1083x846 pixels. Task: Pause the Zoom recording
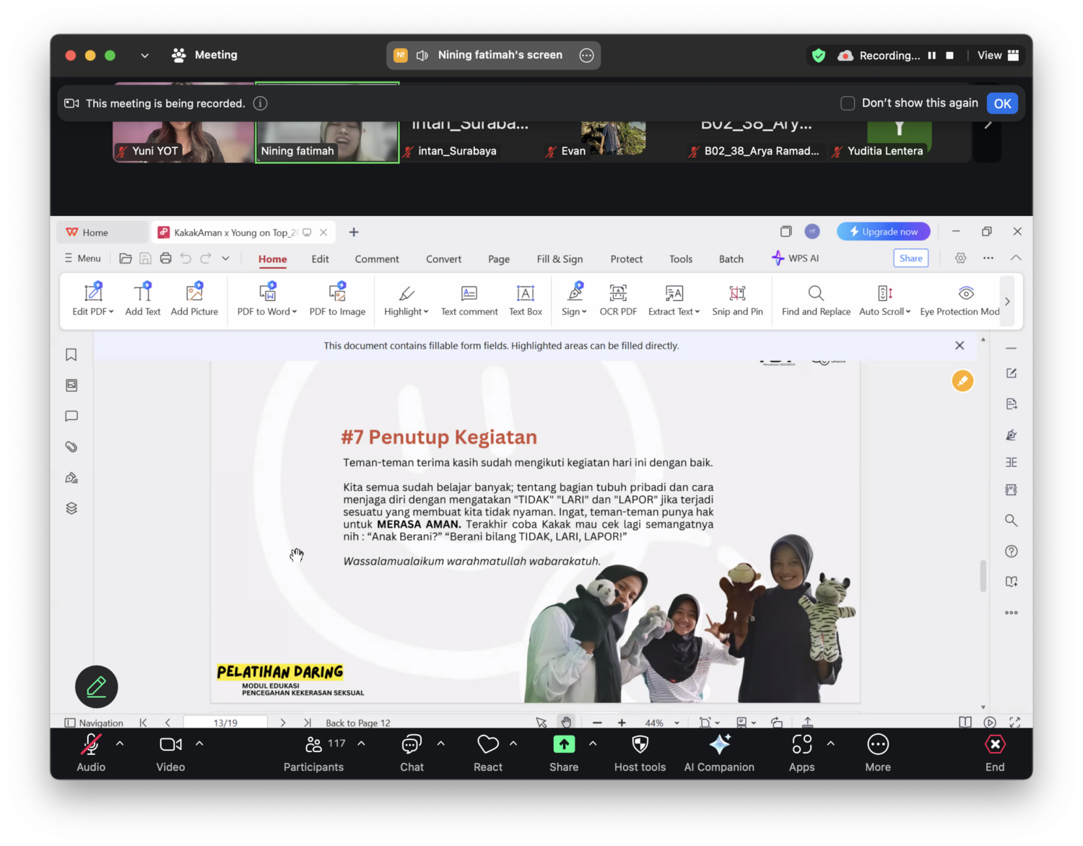point(931,56)
